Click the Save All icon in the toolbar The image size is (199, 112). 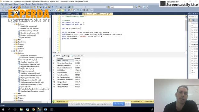[x=16, y=7]
